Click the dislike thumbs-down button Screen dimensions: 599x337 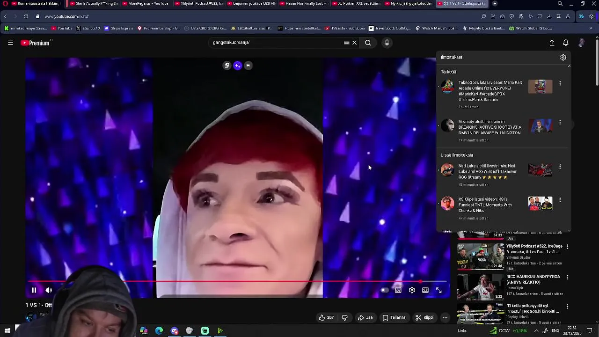click(345, 317)
